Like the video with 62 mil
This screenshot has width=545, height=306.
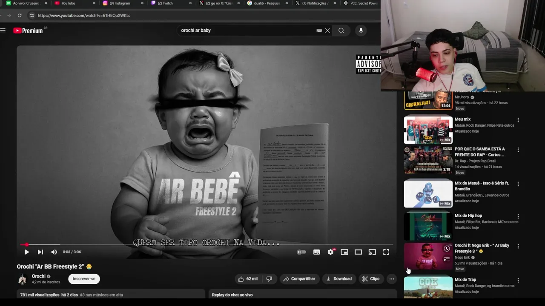(x=248, y=279)
